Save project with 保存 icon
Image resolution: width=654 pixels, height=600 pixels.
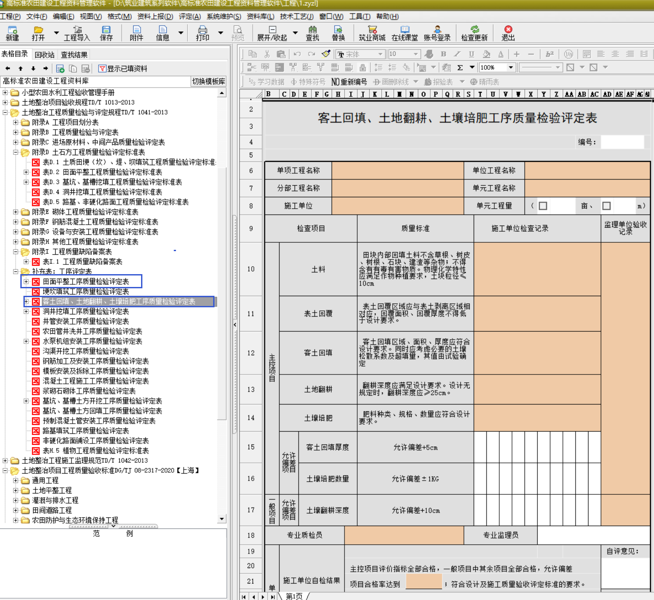click(106, 33)
